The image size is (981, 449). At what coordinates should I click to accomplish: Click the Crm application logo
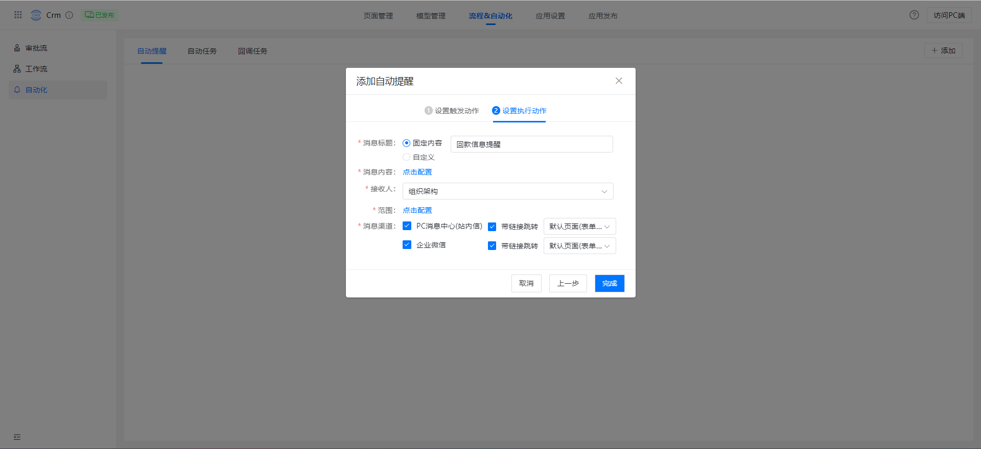pos(36,15)
